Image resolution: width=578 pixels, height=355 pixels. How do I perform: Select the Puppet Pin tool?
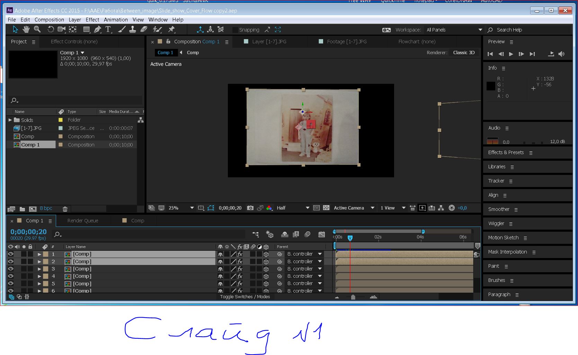(x=171, y=29)
